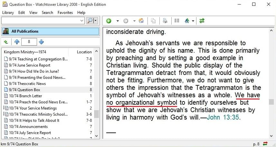Click status bar text km 9/74 Question Box
This screenshot has height=147, width=276.
pyautogui.click(x=19, y=144)
